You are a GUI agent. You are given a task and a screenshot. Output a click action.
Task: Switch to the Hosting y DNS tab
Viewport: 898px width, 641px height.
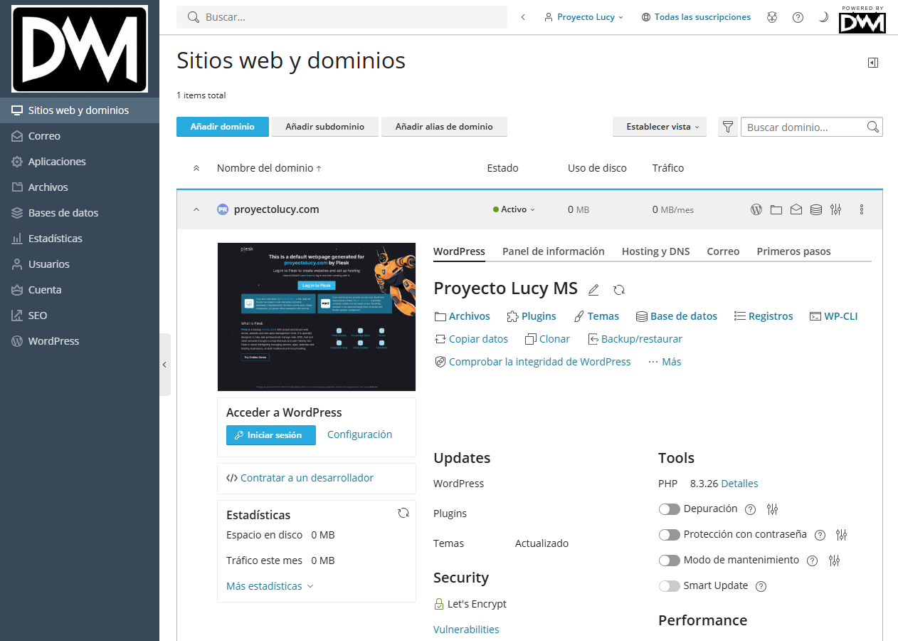pos(655,251)
